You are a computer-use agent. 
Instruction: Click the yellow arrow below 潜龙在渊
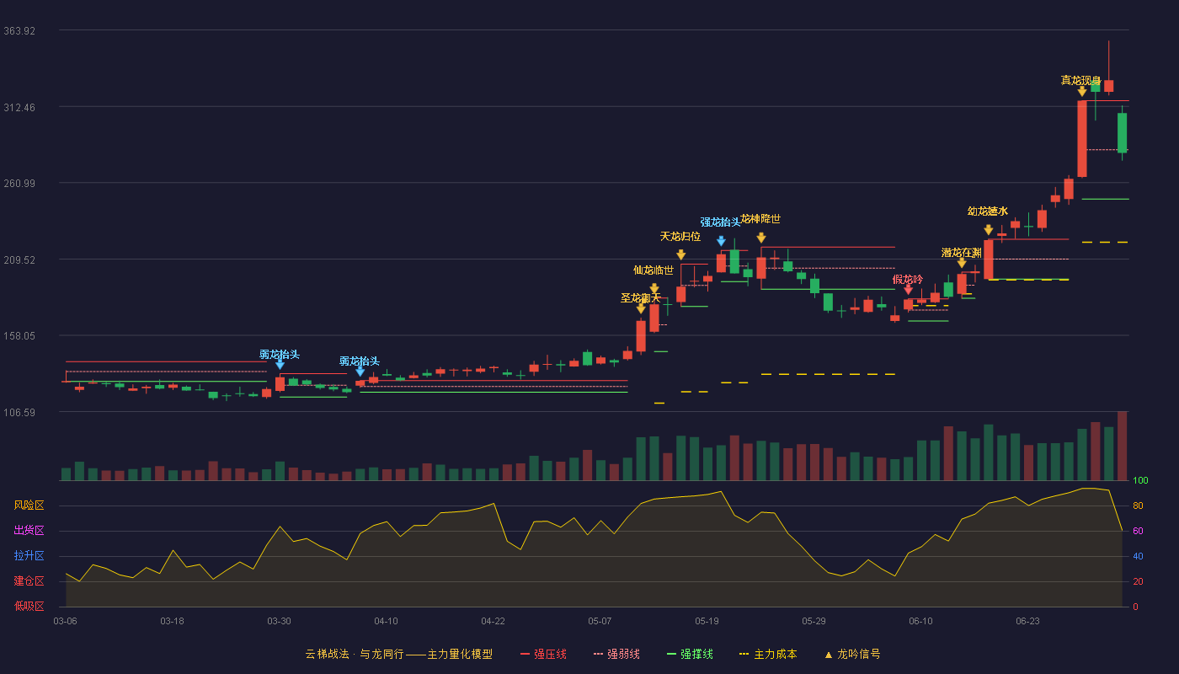coord(962,263)
